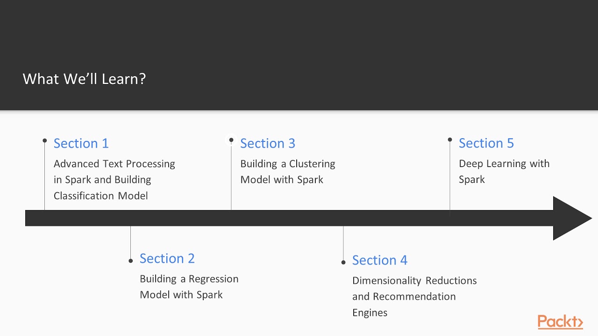598x336 pixels.
Task: Click the dark horizontal timeline bar
Action: (289, 218)
